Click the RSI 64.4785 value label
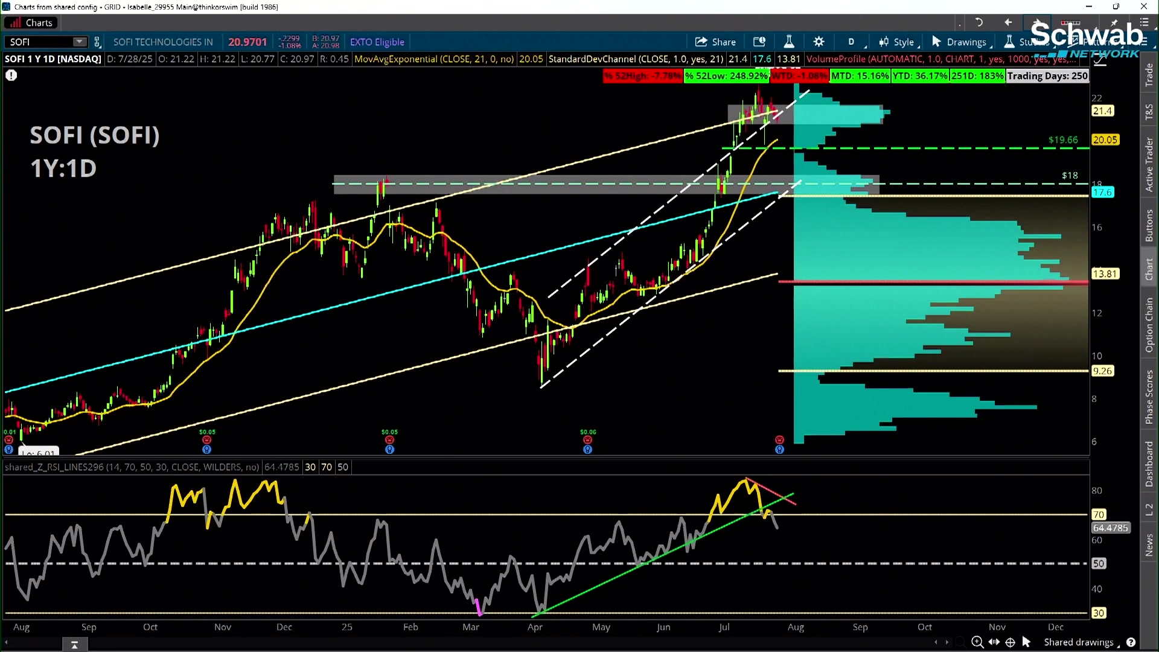This screenshot has width=1159, height=652. (1110, 528)
